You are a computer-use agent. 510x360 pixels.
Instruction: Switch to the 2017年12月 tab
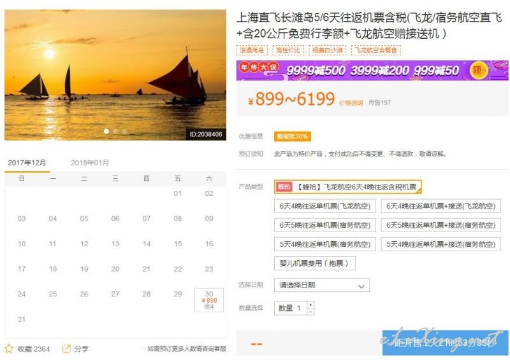coord(27,163)
